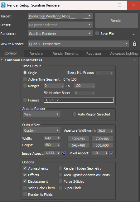Click the Height spinner arrows

59,145
